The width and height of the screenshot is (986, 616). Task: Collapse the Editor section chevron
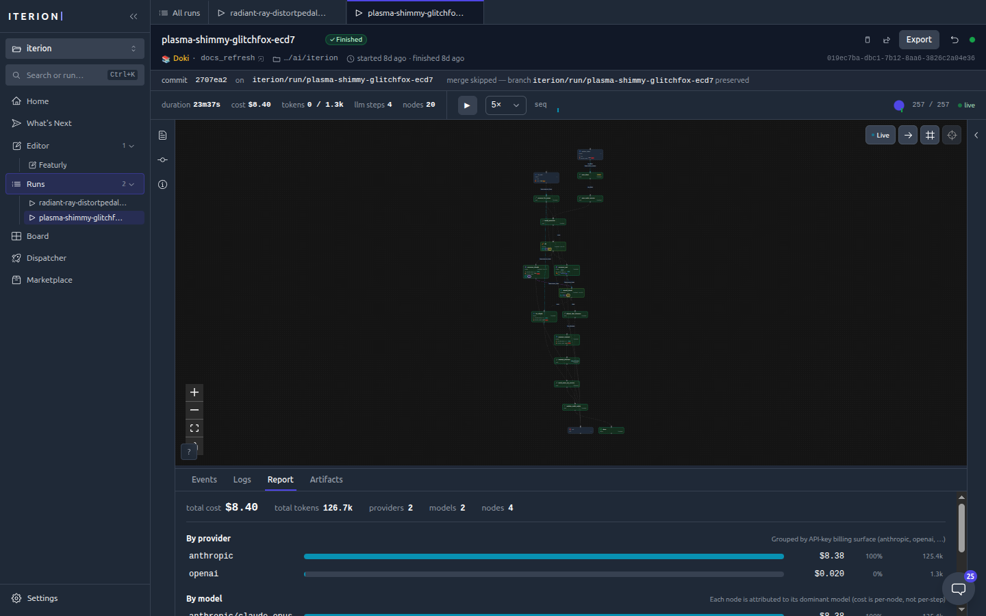coord(131,146)
